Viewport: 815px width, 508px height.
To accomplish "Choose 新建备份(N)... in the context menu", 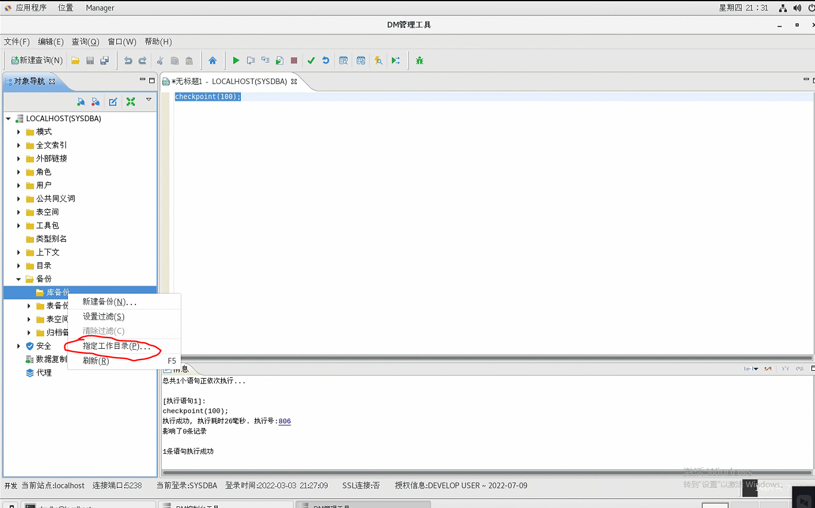I will (x=109, y=302).
